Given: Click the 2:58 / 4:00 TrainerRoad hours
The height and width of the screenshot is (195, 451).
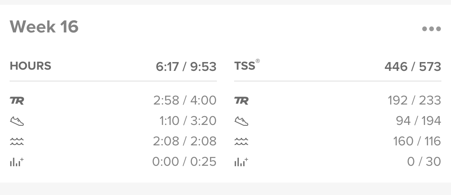Looking at the screenshot, I should [185, 101].
